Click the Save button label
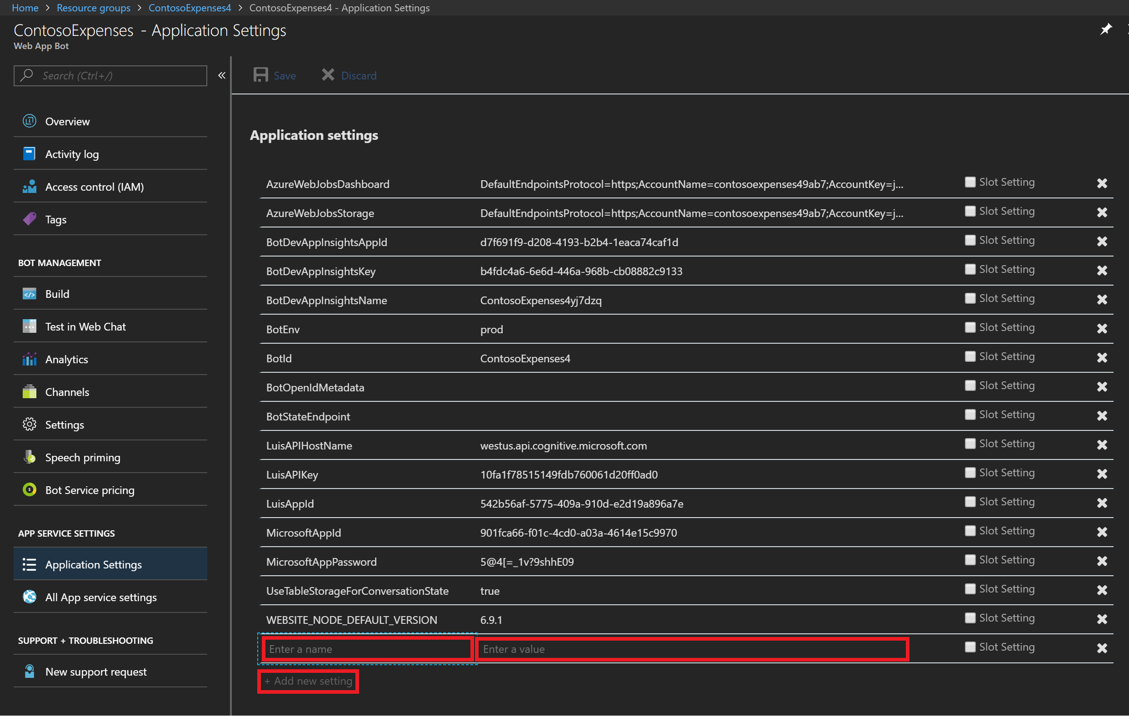1129x716 pixels. (285, 75)
